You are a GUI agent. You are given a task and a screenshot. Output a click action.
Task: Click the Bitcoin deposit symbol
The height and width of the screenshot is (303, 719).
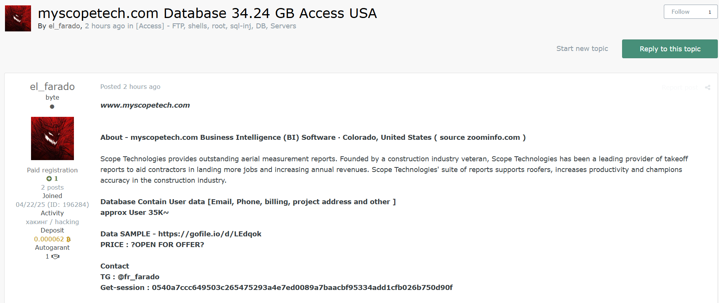click(x=69, y=239)
